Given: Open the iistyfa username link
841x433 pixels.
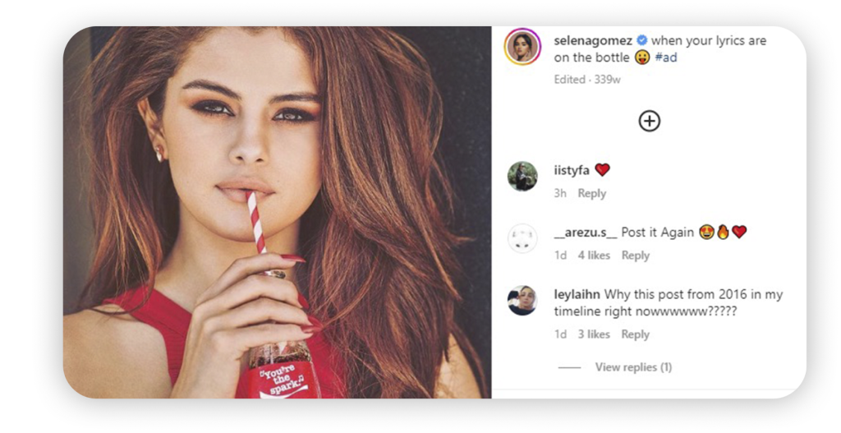Looking at the screenshot, I should (x=572, y=171).
